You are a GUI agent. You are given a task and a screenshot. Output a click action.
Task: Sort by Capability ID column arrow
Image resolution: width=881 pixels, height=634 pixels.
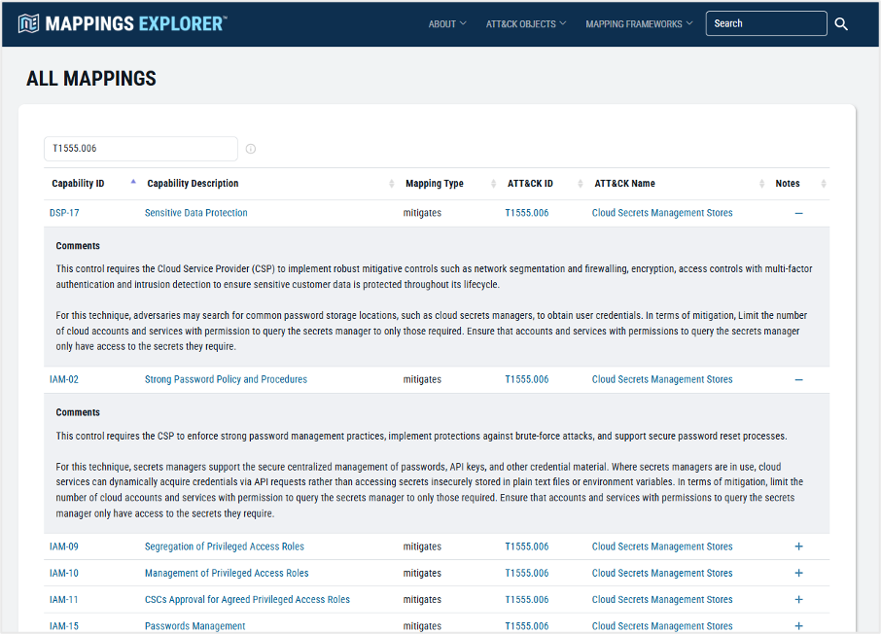click(x=133, y=183)
